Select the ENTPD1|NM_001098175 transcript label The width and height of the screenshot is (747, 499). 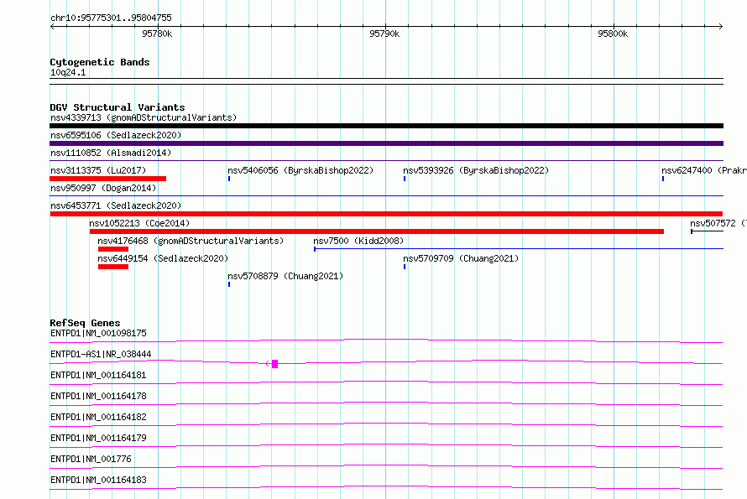click(x=98, y=333)
